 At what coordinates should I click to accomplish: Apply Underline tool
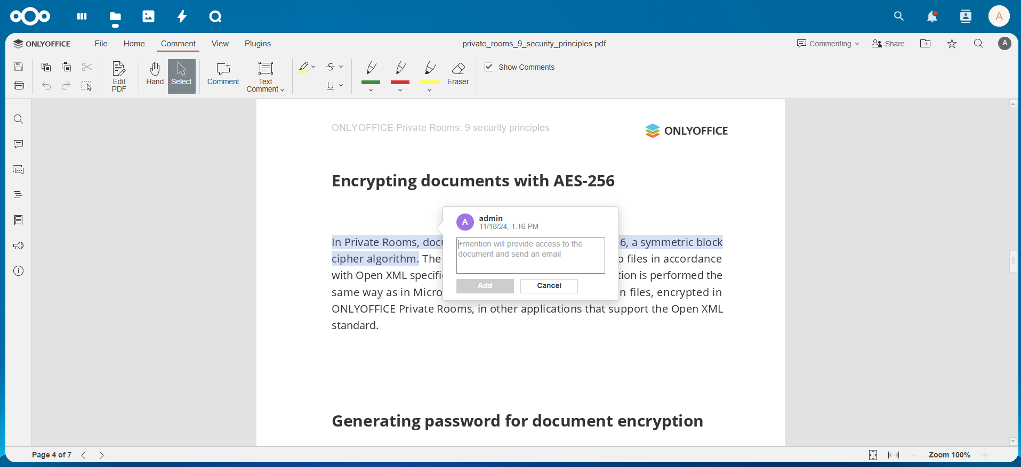[331, 86]
